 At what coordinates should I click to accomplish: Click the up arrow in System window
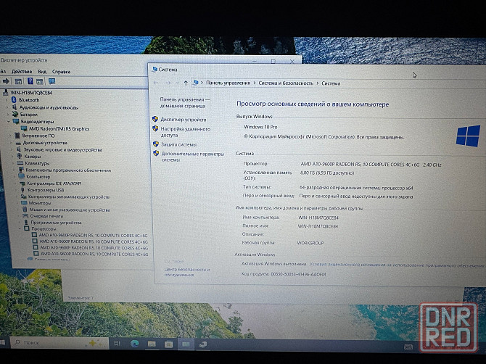(x=186, y=83)
